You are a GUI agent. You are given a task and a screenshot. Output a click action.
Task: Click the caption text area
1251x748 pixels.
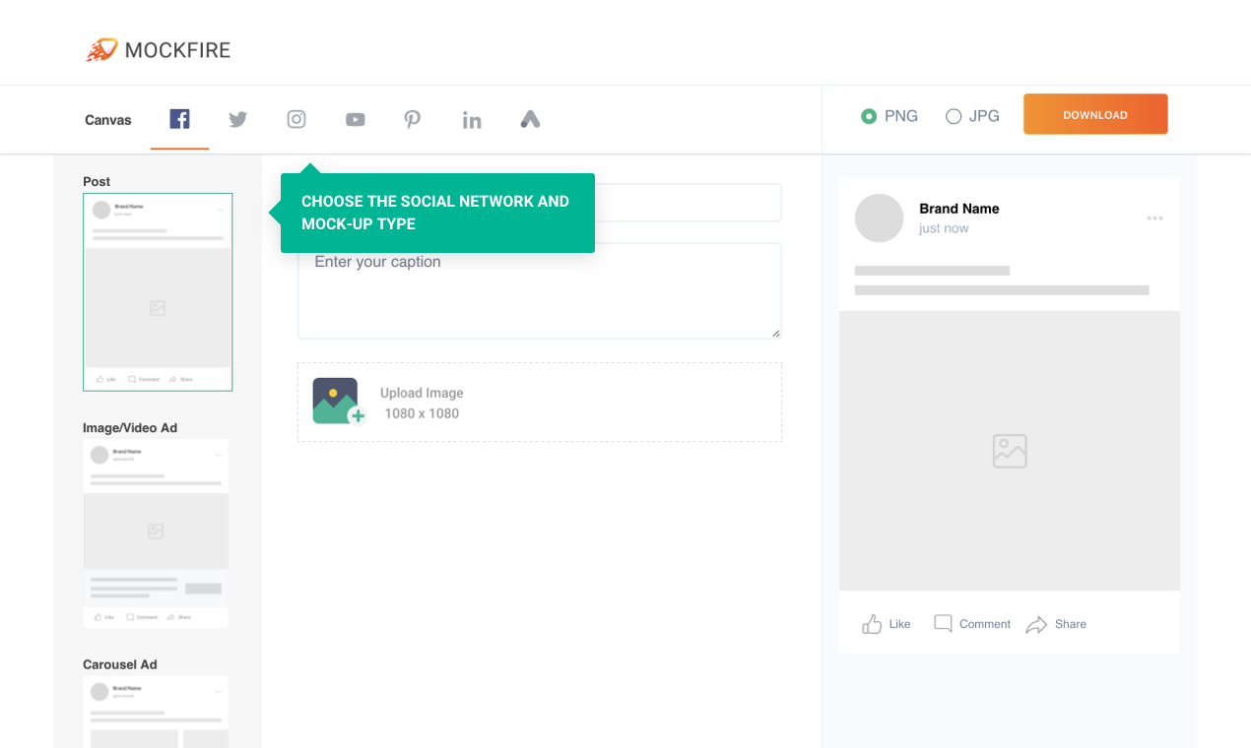540,291
